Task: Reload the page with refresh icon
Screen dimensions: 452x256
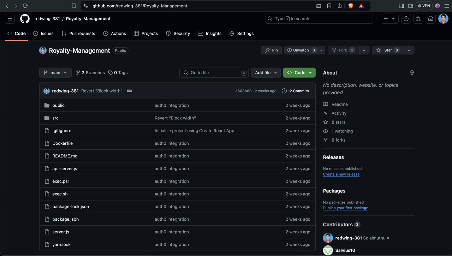Action: [x=25, y=6]
